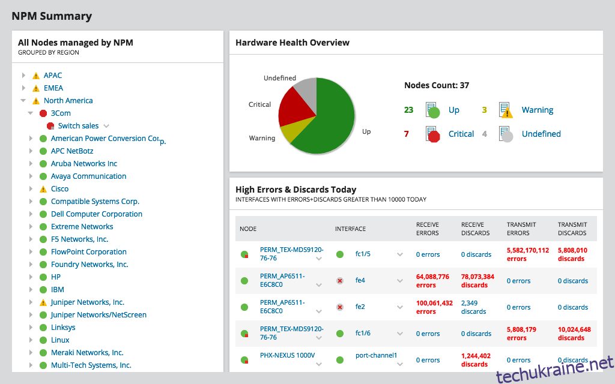
Task: Open the dropdown chevron for interface fe4
Action: coord(400,281)
